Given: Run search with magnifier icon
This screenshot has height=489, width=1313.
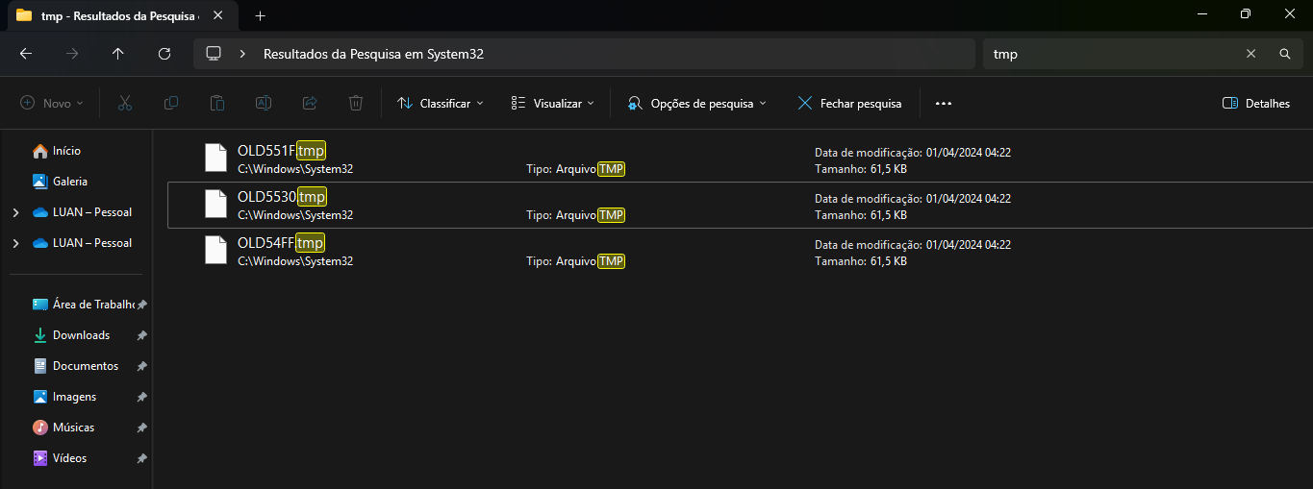Looking at the screenshot, I should coord(1284,54).
